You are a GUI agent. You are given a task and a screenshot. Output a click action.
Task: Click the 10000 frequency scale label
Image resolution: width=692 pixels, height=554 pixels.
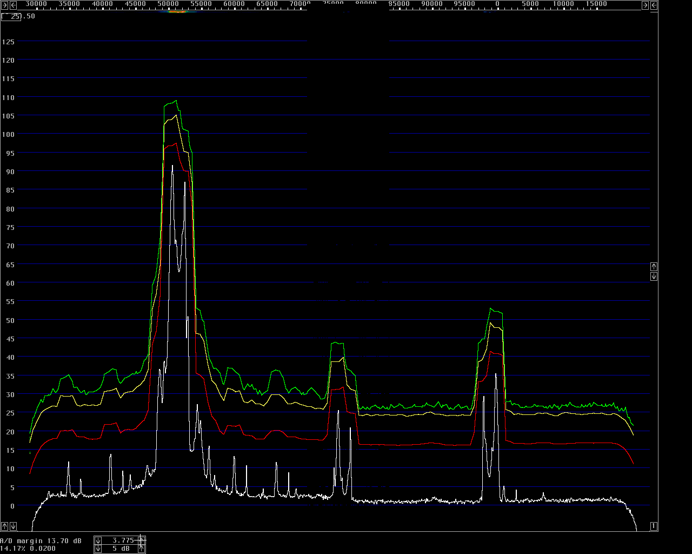click(x=563, y=4)
